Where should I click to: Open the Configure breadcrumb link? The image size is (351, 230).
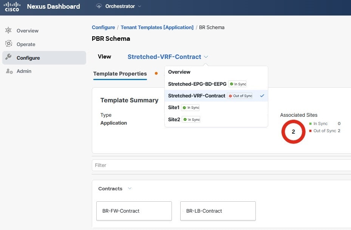tap(103, 27)
